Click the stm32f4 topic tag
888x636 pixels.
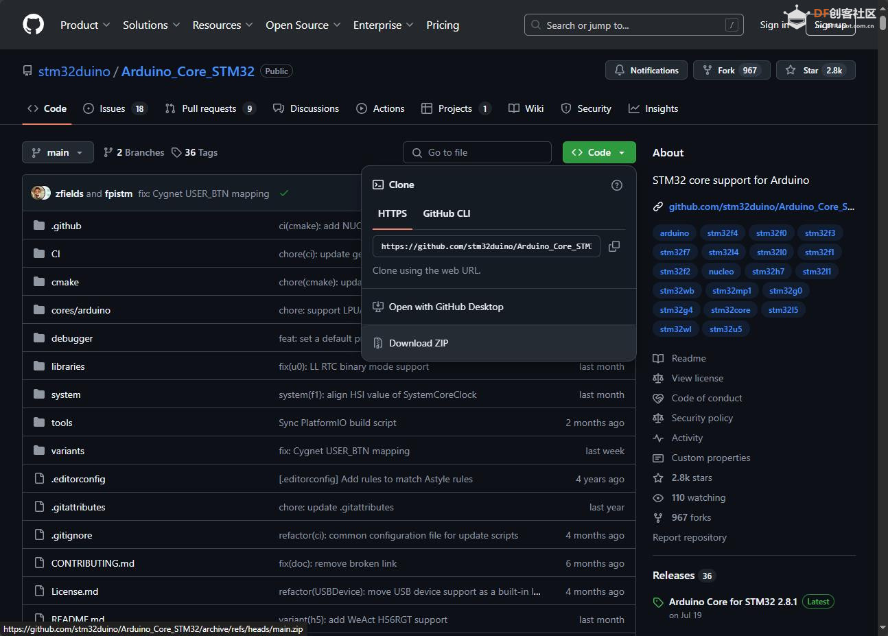tap(723, 233)
